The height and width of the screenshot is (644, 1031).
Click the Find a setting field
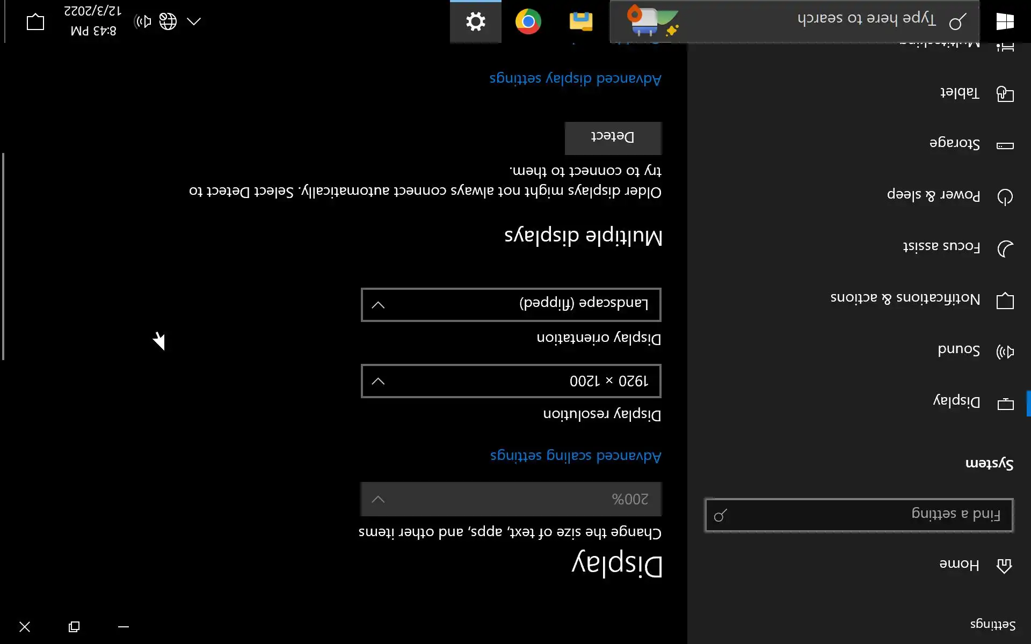tap(859, 515)
